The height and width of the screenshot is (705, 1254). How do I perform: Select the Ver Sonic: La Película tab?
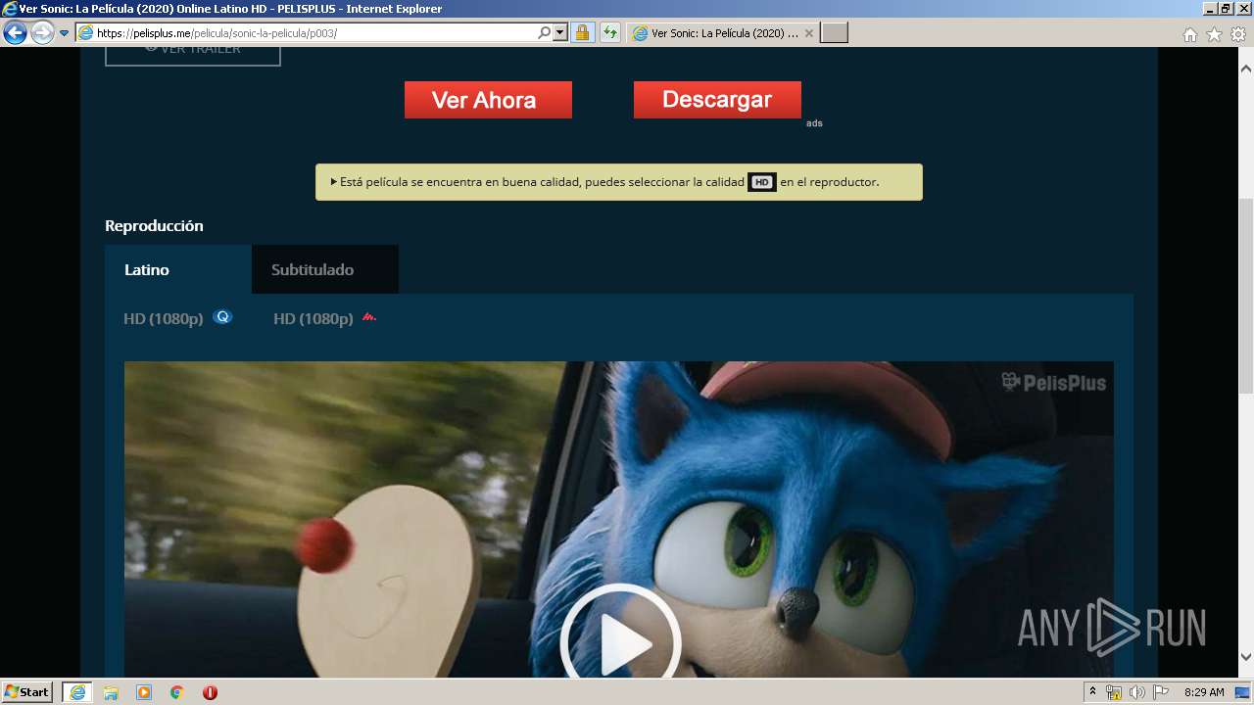click(722, 33)
